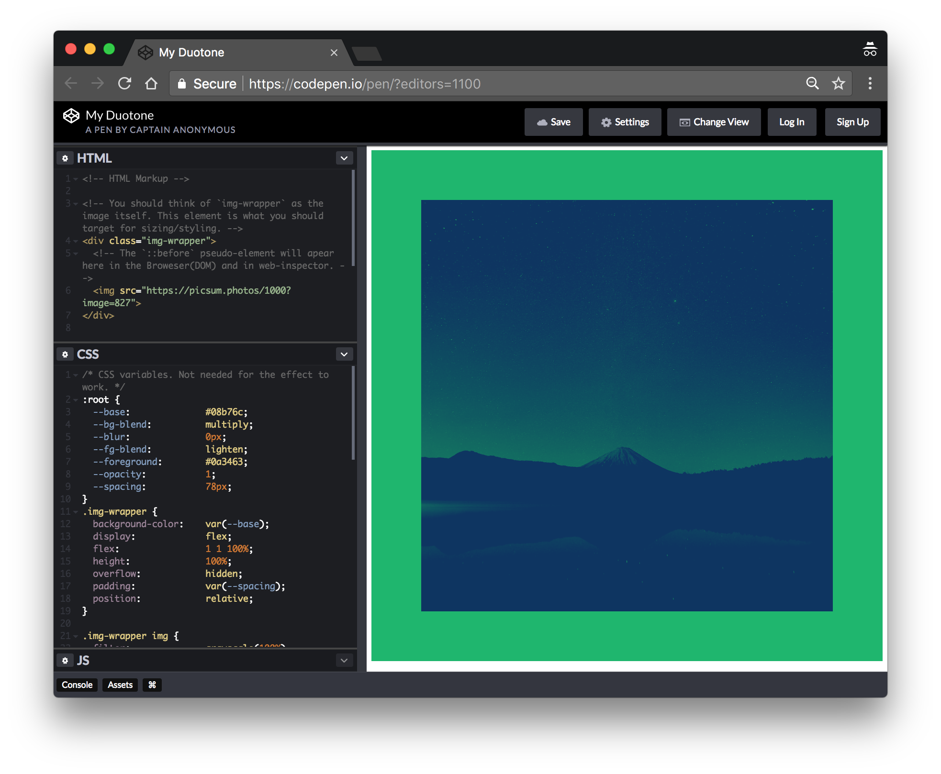Viewport: 941px width, 774px height.
Task: Open the Assets panel
Action: (x=120, y=685)
